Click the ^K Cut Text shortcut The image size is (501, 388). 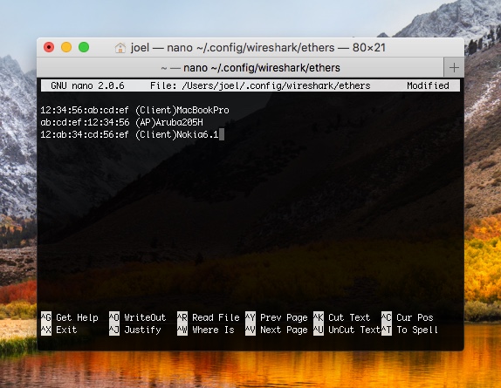click(342, 317)
